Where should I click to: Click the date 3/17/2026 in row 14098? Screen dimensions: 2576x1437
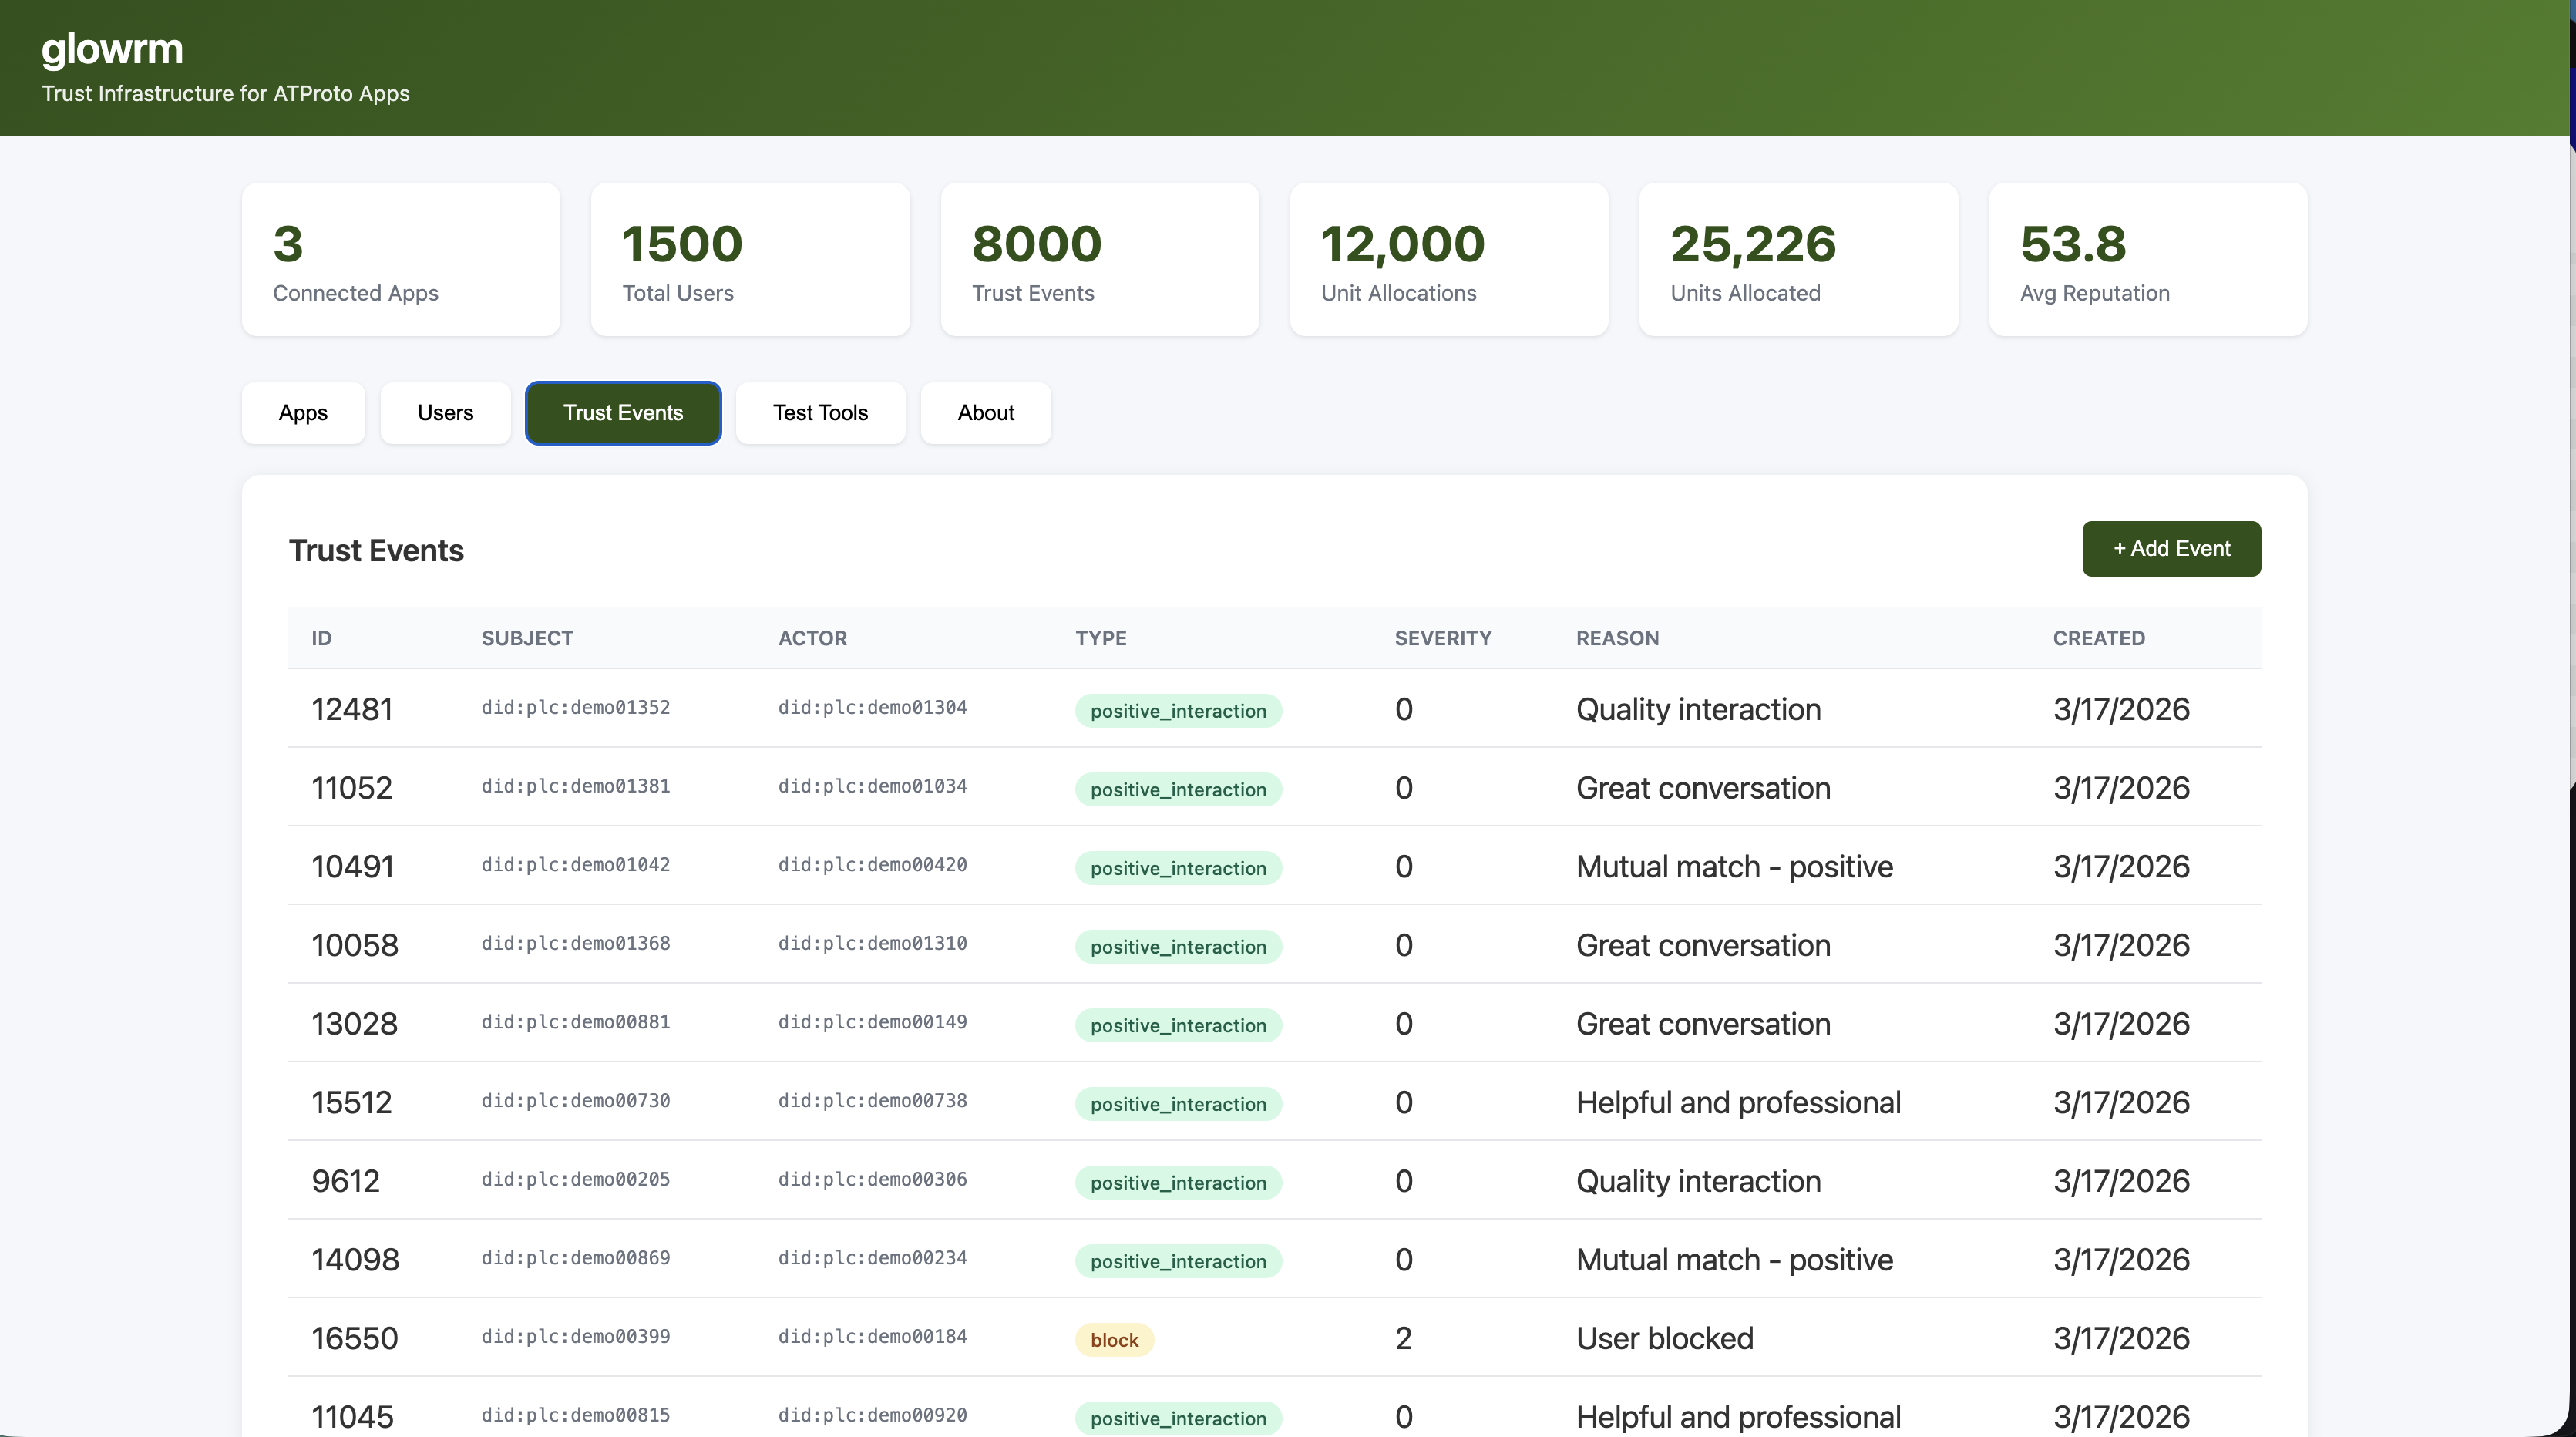point(2122,1260)
